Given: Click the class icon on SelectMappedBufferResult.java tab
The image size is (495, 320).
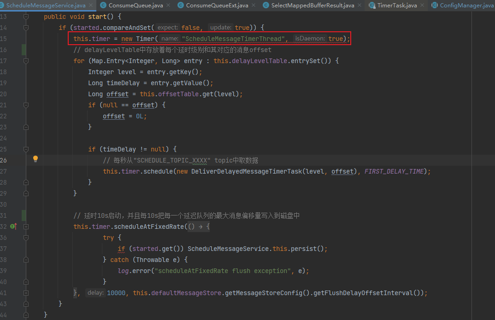Looking at the screenshot, I should coord(266,6).
